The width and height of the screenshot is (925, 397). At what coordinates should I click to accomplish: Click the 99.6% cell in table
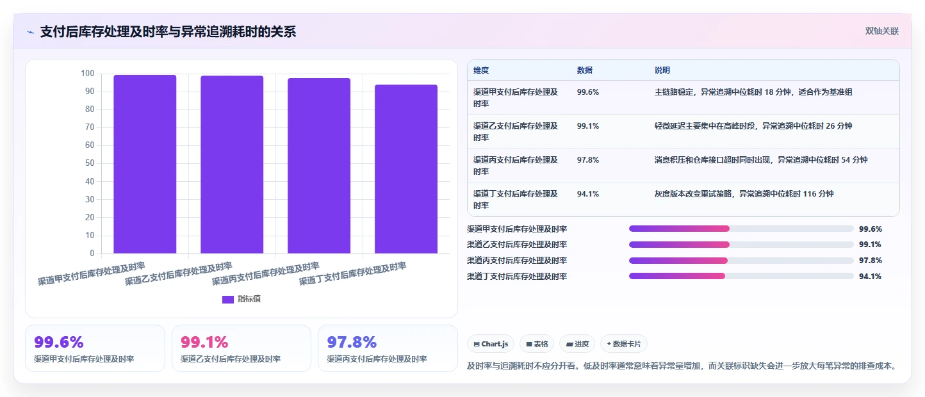pos(588,92)
